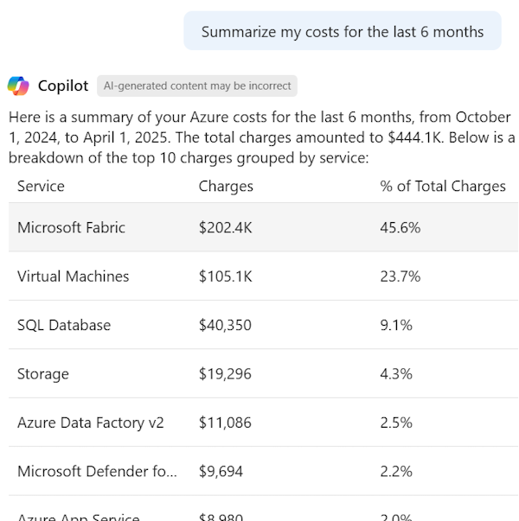Click the $105.1K charges value
The image size is (519, 521).
pos(225,276)
